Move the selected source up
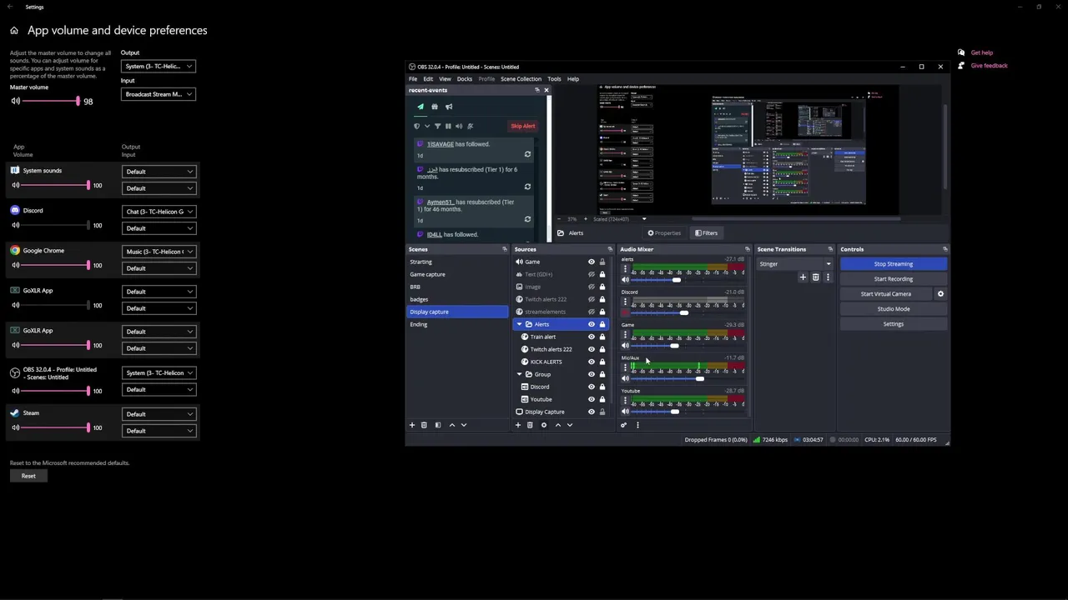1068x600 pixels. point(558,425)
